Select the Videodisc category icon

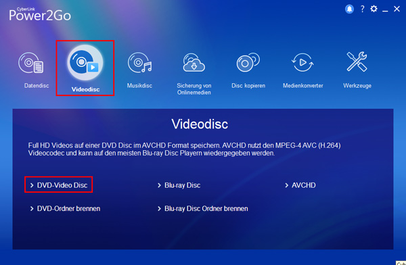85,63
